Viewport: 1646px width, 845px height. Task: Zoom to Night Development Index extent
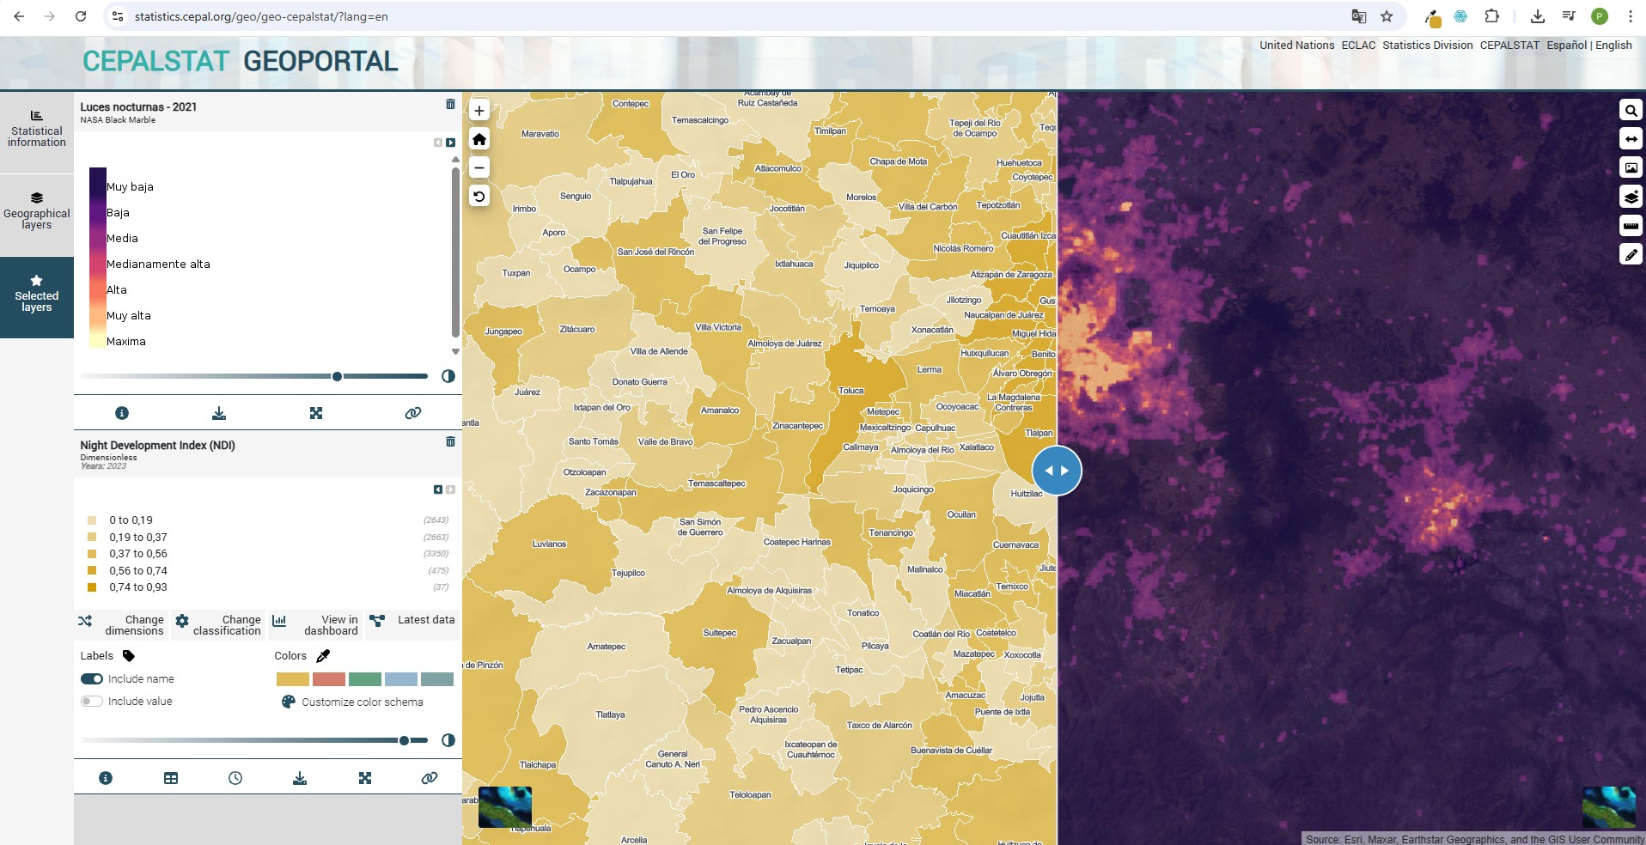coord(365,778)
